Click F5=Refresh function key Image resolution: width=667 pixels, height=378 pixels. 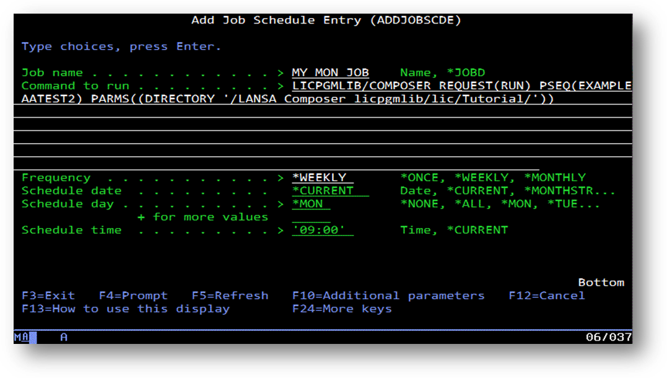[230, 296]
